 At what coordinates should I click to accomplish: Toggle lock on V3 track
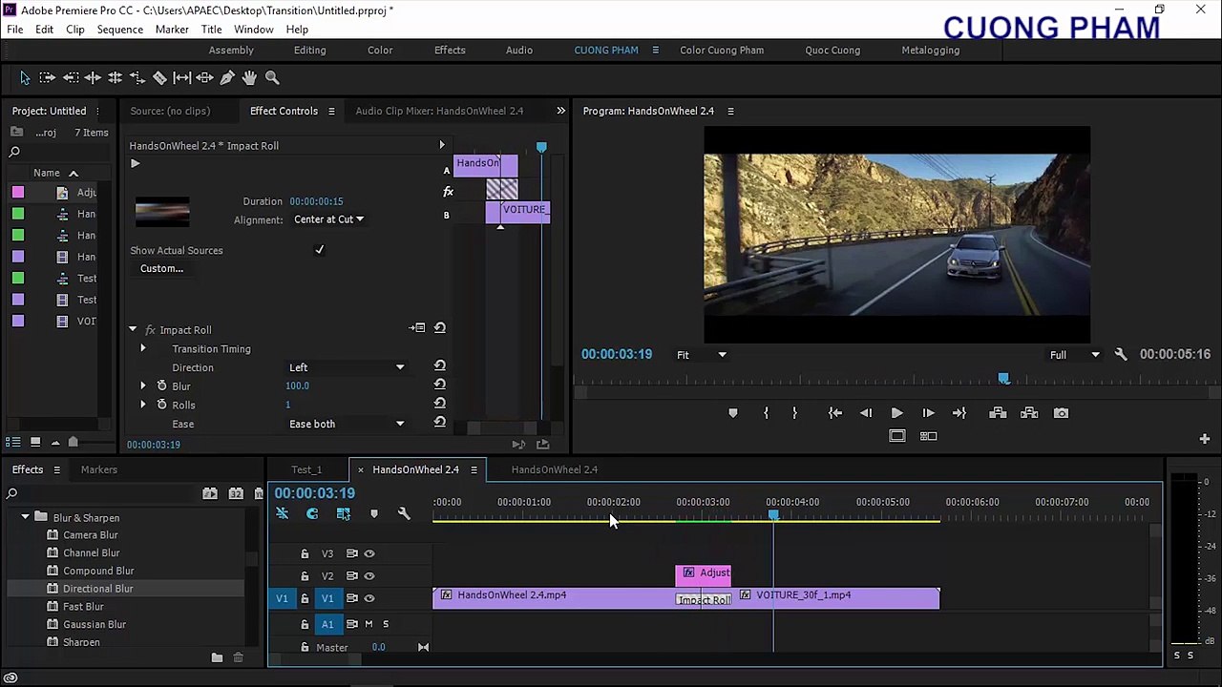coord(305,553)
